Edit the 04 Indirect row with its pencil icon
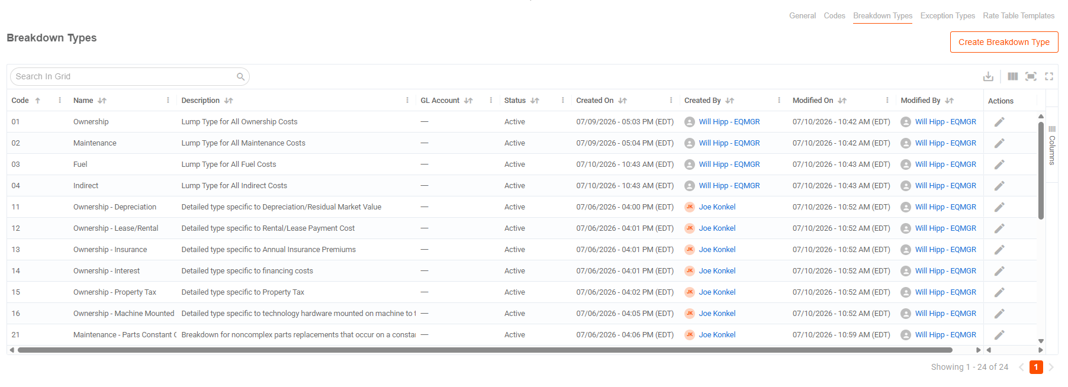This screenshot has width=1068, height=387. point(999,186)
